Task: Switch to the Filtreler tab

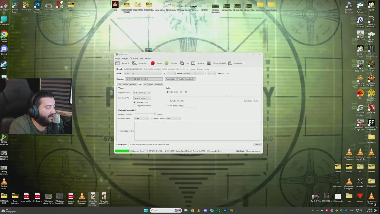Action: pos(133,84)
